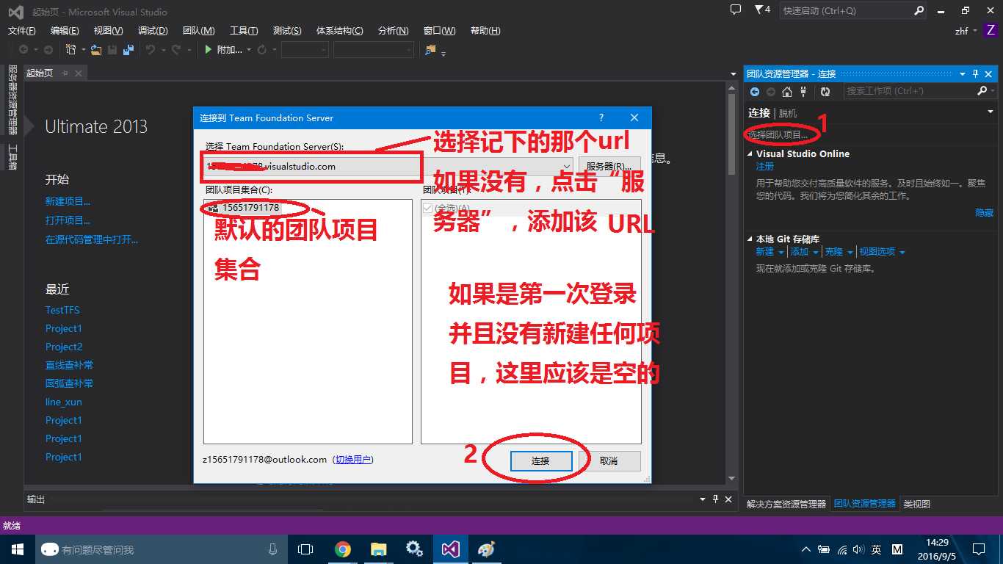Open the Team Foundation Server URL dropdown
1003x564 pixels.
566,167
